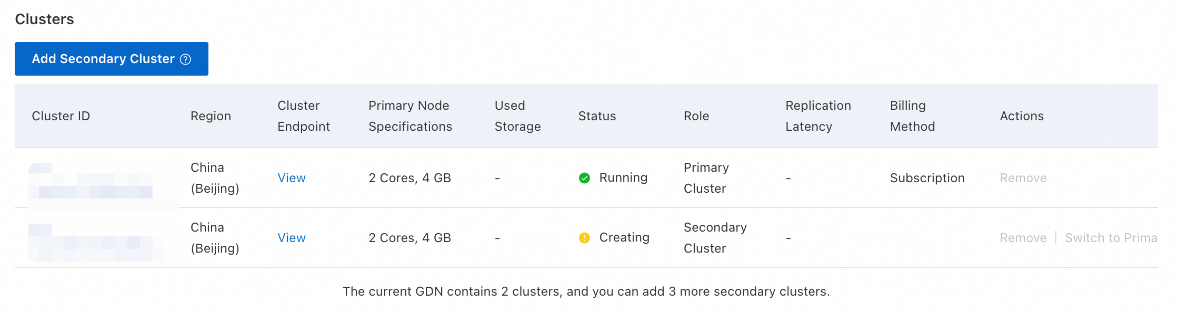Click the green Running status icon
Screen dimensions: 1179x313
pyautogui.click(x=584, y=178)
